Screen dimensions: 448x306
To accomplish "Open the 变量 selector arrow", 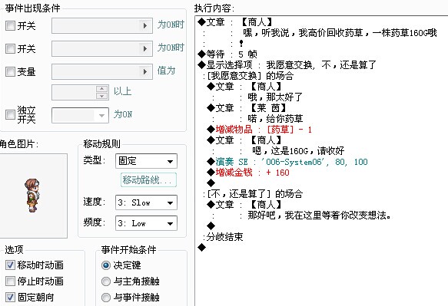I will coord(145,71).
